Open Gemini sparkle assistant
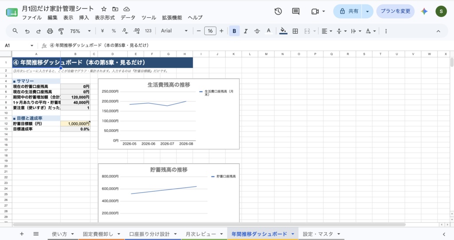Screen dimensions: 454x240 (x=424, y=11)
